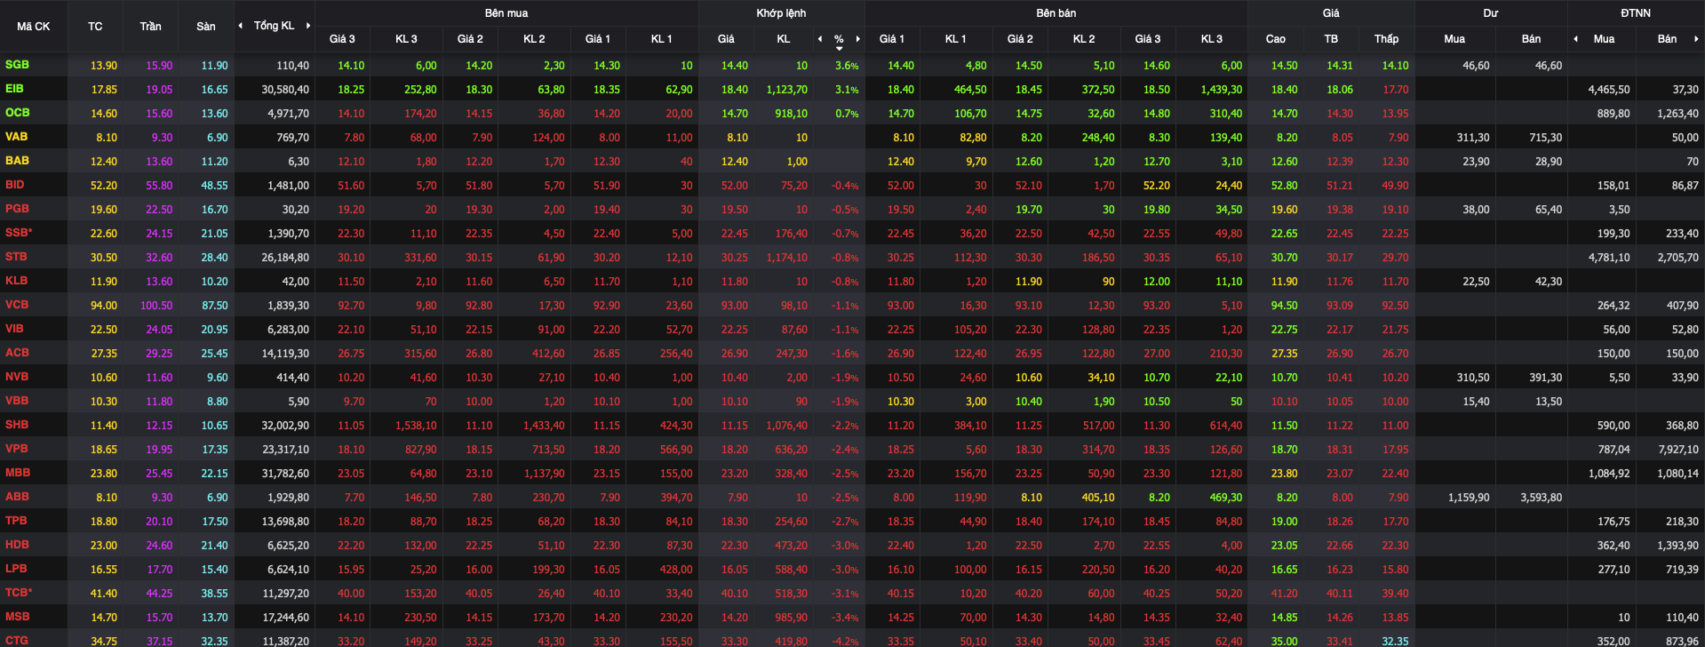Click the right arrow beside ĐTNN Bán
The image size is (1705, 647).
tap(1696, 39)
